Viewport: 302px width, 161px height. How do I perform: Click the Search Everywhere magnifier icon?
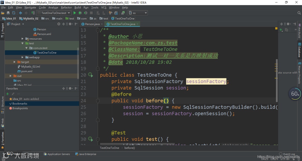(x=299, y=13)
